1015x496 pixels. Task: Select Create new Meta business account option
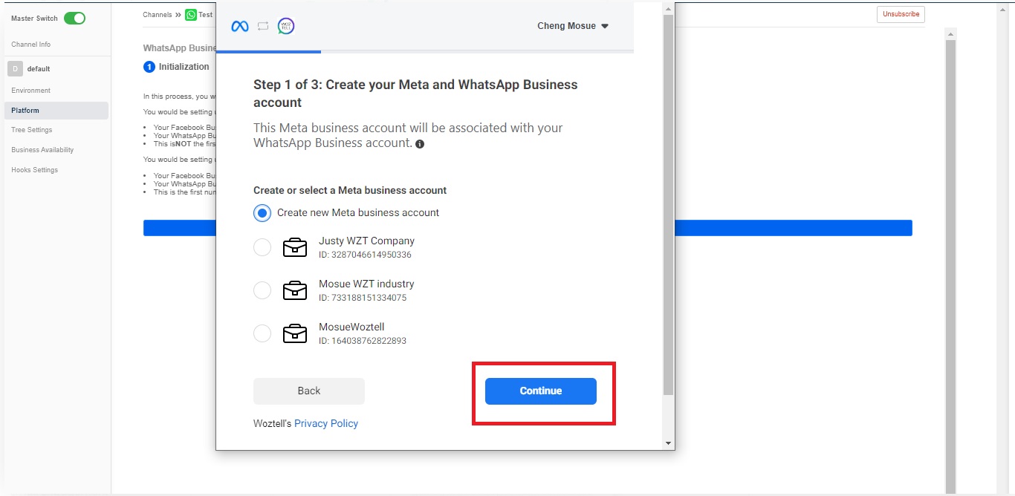(262, 213)
